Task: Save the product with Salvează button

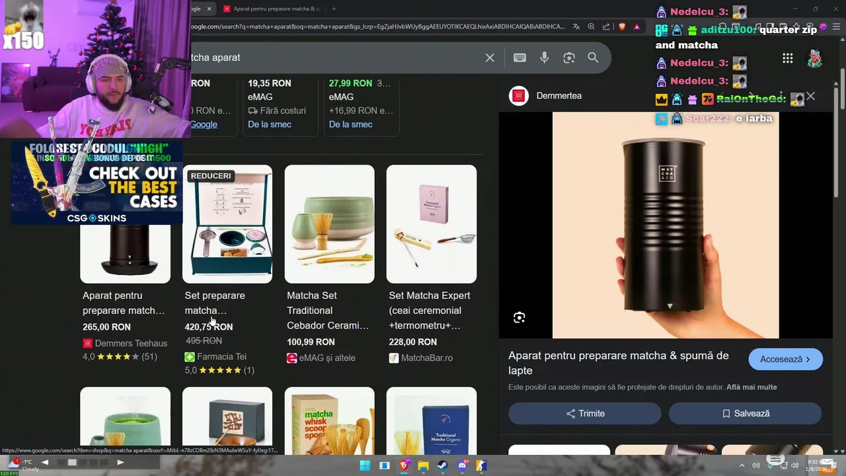Action: click(x=745, y=413)
